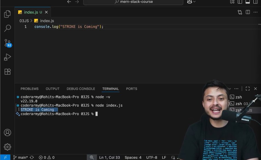Open the Search view in activity bar
Viewport: 261px width, 160px height.
tap(7, 28)
